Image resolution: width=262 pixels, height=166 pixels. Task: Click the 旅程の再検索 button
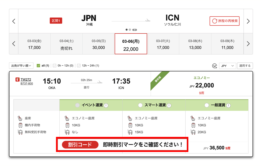(224, 21)
